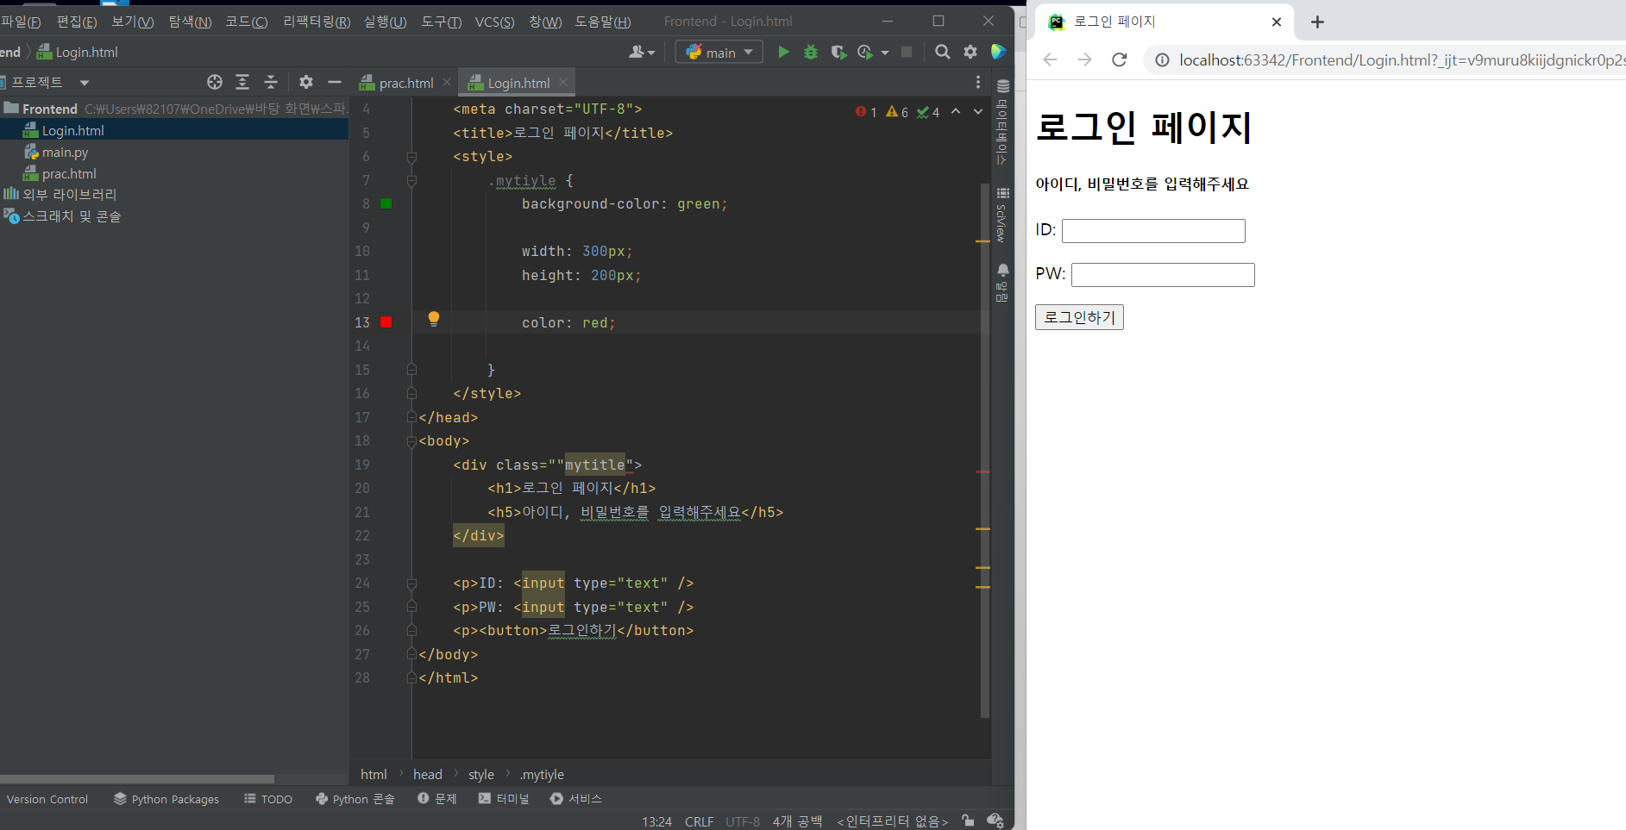1626x830 pixels.
Task: Click the .mytiyle breadcrumb
Action: pyautogui.click(x=542, y=774)
